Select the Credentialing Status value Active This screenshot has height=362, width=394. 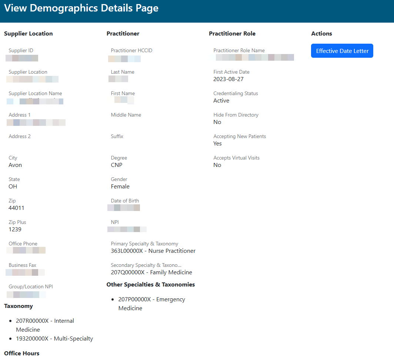[221, 101]
